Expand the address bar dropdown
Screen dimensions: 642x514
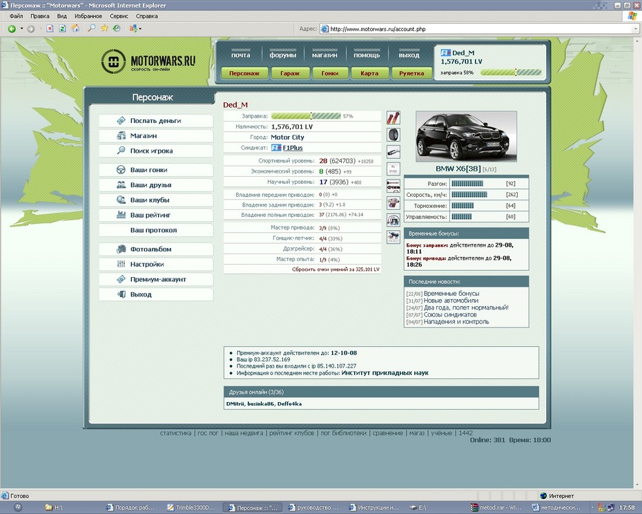point(636,29)
